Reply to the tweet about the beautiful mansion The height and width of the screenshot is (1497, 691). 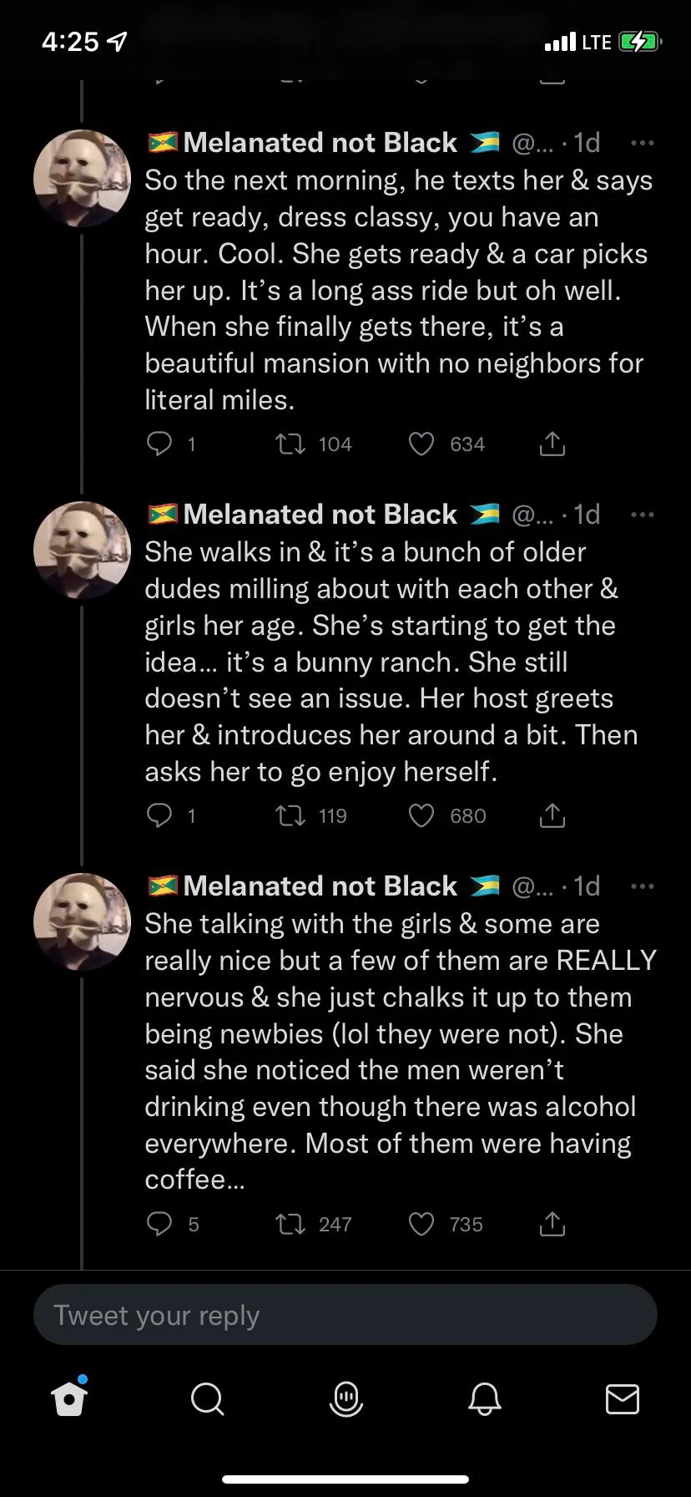[x=159, y=444]
